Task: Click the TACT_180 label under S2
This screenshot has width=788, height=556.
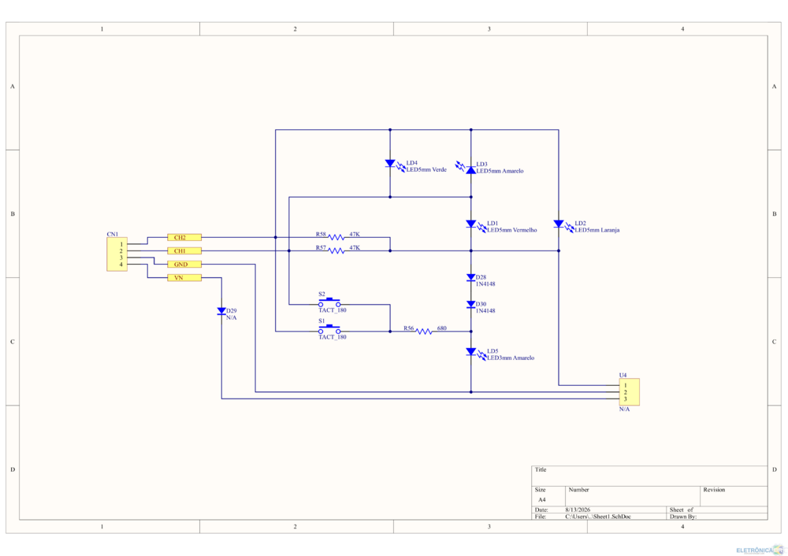Action: [333, 310]
